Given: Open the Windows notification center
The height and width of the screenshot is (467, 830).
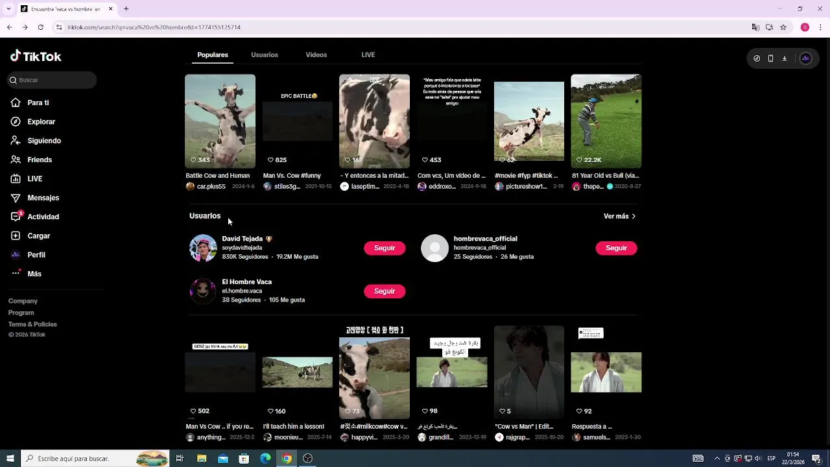Looking at the screenshot, I should tap(816, 459).
